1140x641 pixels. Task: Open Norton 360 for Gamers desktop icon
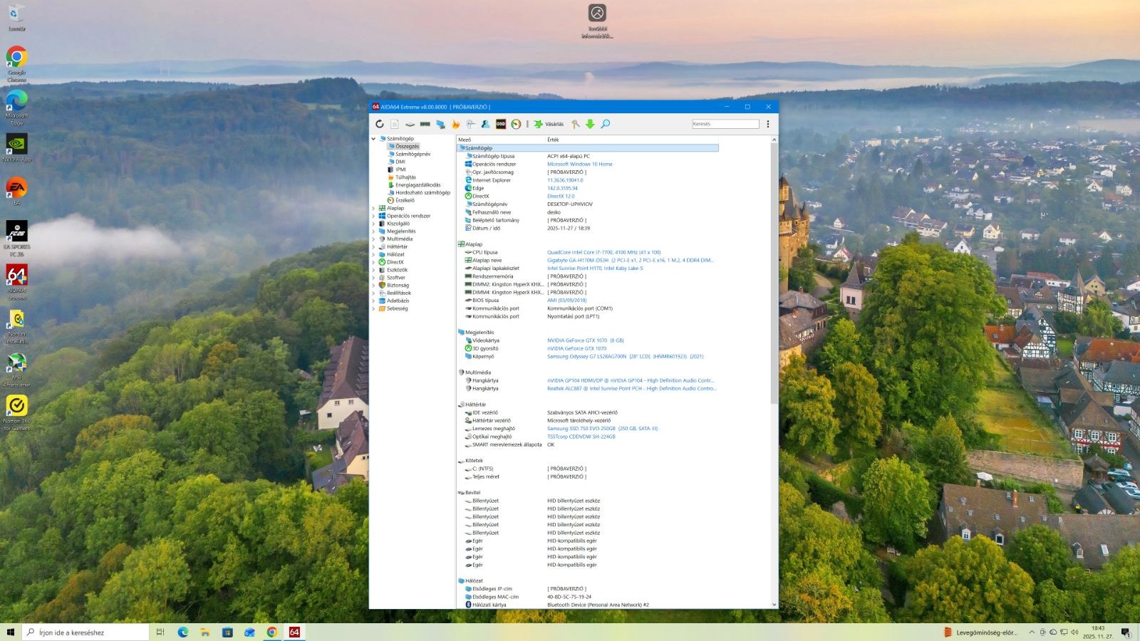16,412
